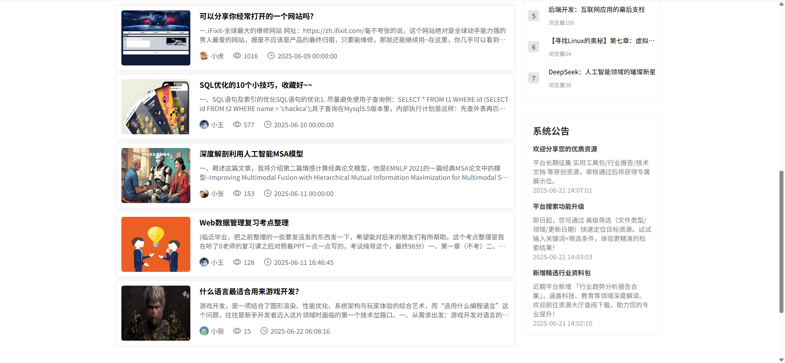This screenshot has height=363, width=785.
Task: Click the rank 7 number badge
Action: tap(533, 78)
